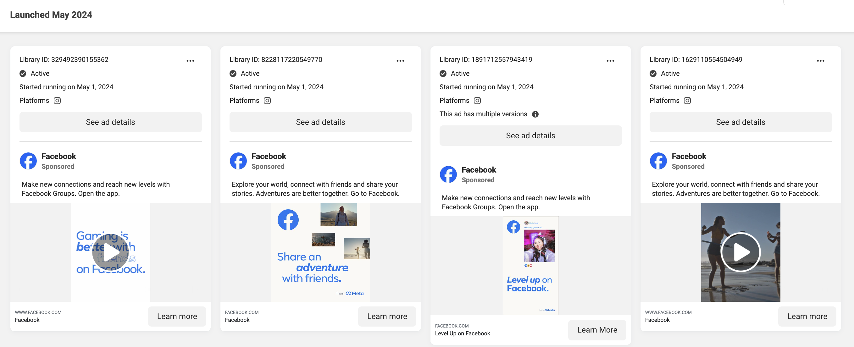This screenshot has width=854, height=347.
Task: Click Active checkmark icon on ad 8228117220549770
Action: 233,74
